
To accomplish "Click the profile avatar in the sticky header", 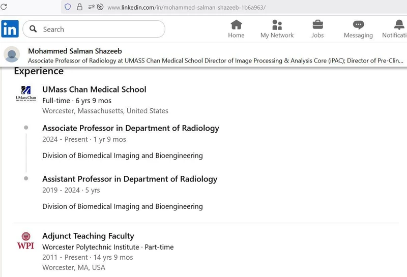I will 12,54.
